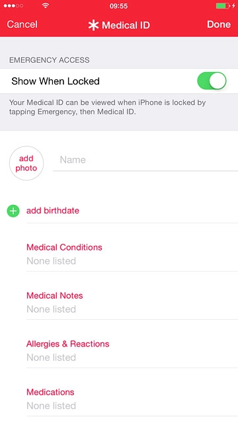Image resolution: width=238 pixels, height=423 pixels.
Task: Tap Done to save Medical ID
Action: pos(219,24)
